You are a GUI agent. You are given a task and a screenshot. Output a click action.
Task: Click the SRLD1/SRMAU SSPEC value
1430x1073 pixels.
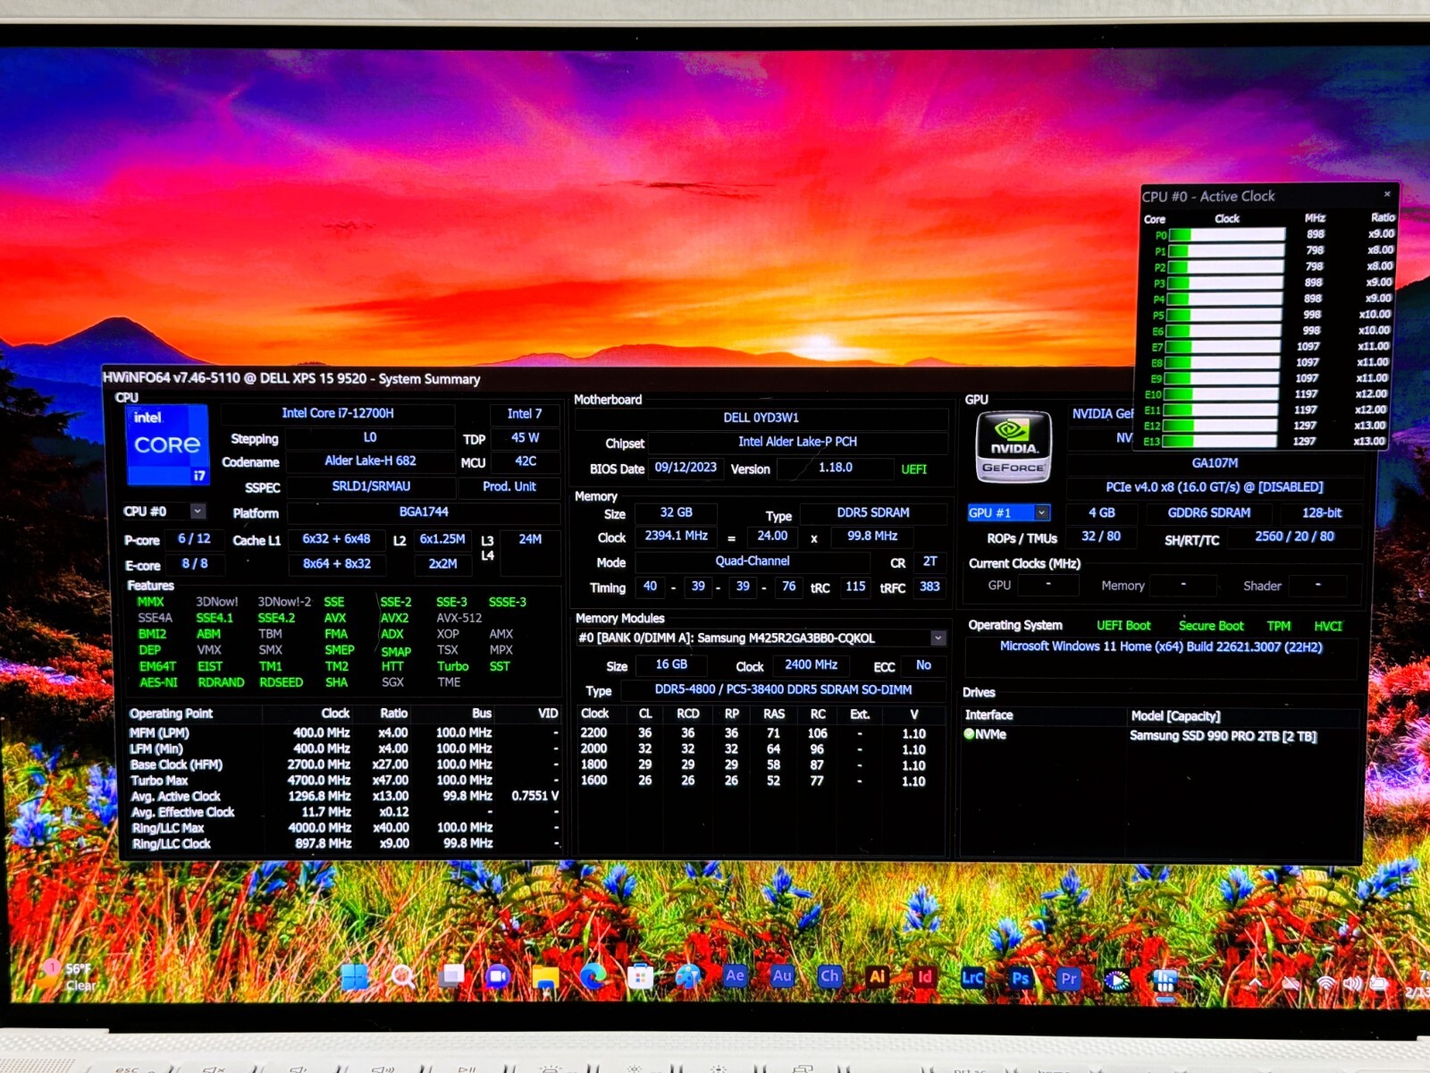coord(371,486)
